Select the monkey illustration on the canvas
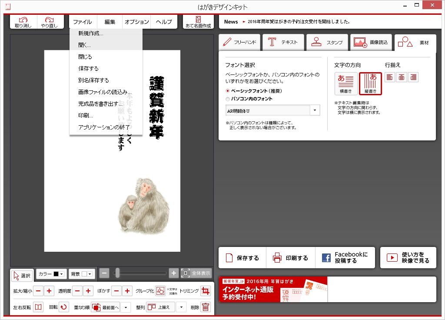The image size is (445, 320). [144, 206]
